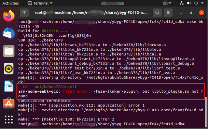The height and width of the screenshot is (130, 208).
Task: Click the 'librf_use_bk7231n.a' copy line
Action: pos(97,73)
